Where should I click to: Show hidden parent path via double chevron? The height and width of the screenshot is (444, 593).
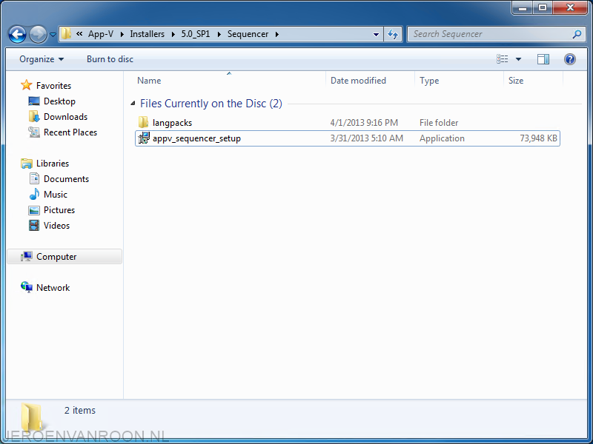[x=79, y=34]
